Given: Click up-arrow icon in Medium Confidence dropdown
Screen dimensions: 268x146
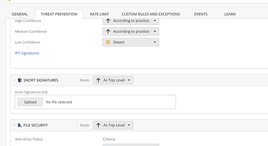Looking at the screenshot, I should [x=108, y=31].
